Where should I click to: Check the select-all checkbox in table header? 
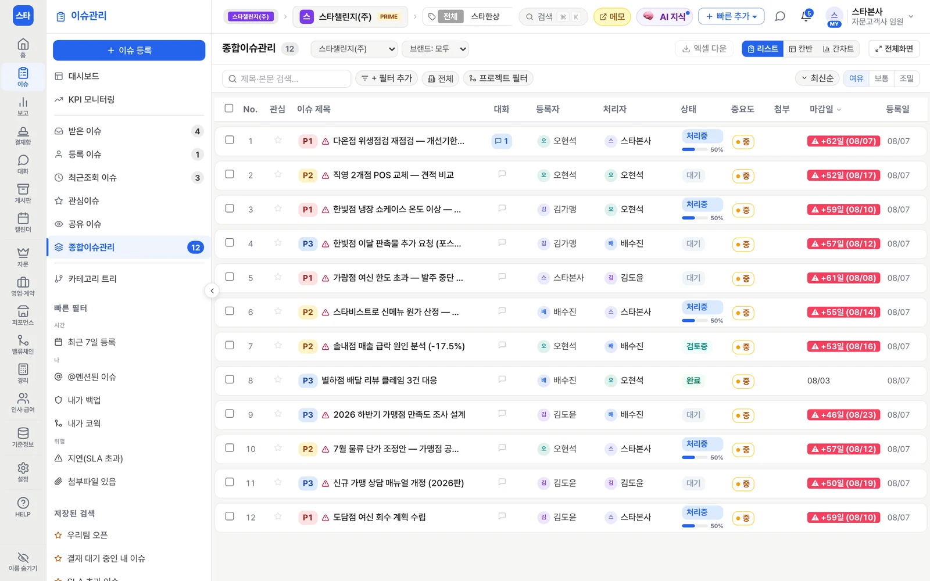(229, 108)
